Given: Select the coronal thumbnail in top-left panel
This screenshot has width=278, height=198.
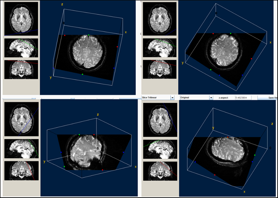Looking at the screenshot, I should (21, 69).
